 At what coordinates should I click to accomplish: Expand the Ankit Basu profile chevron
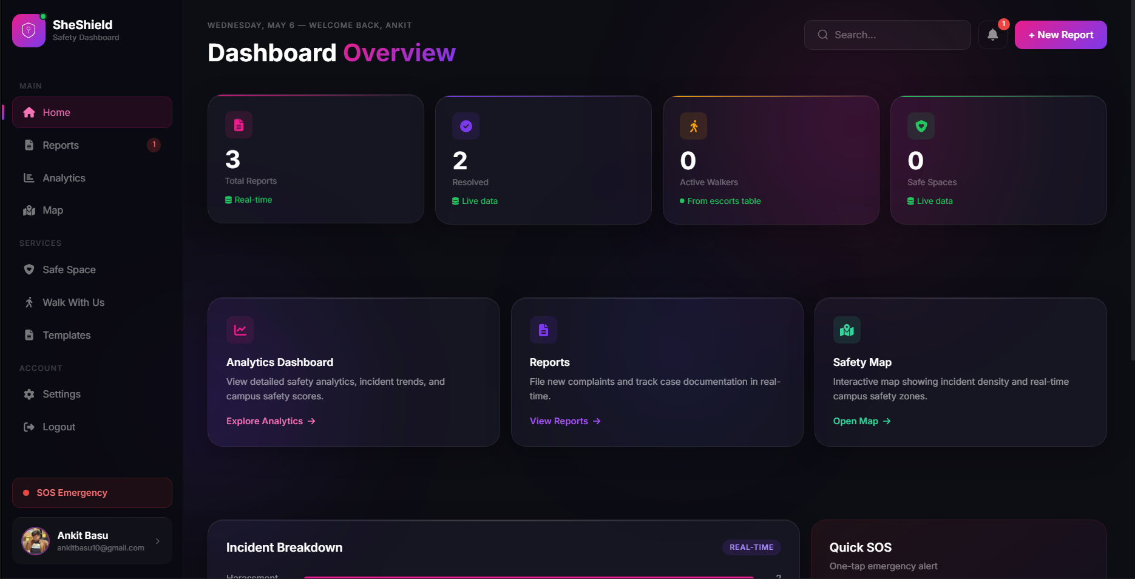point(158,541)
